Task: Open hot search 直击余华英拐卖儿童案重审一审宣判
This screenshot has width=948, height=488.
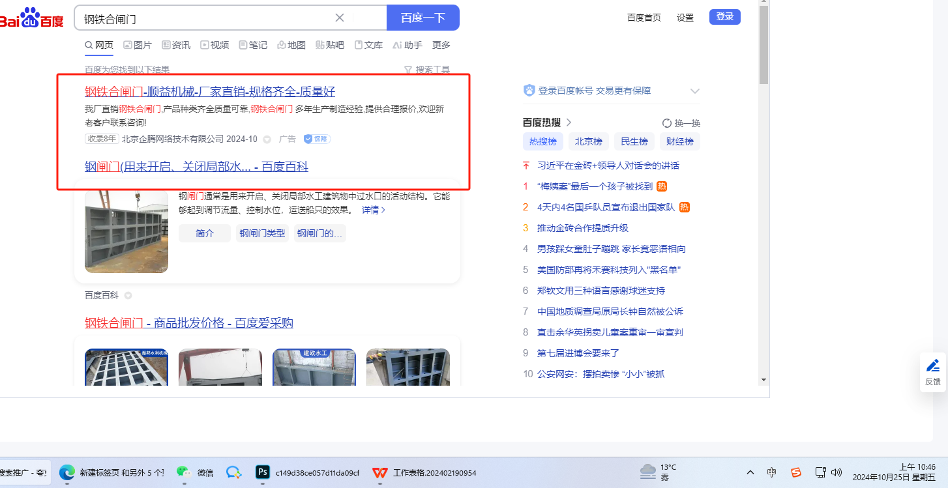Action: [610, 332]
